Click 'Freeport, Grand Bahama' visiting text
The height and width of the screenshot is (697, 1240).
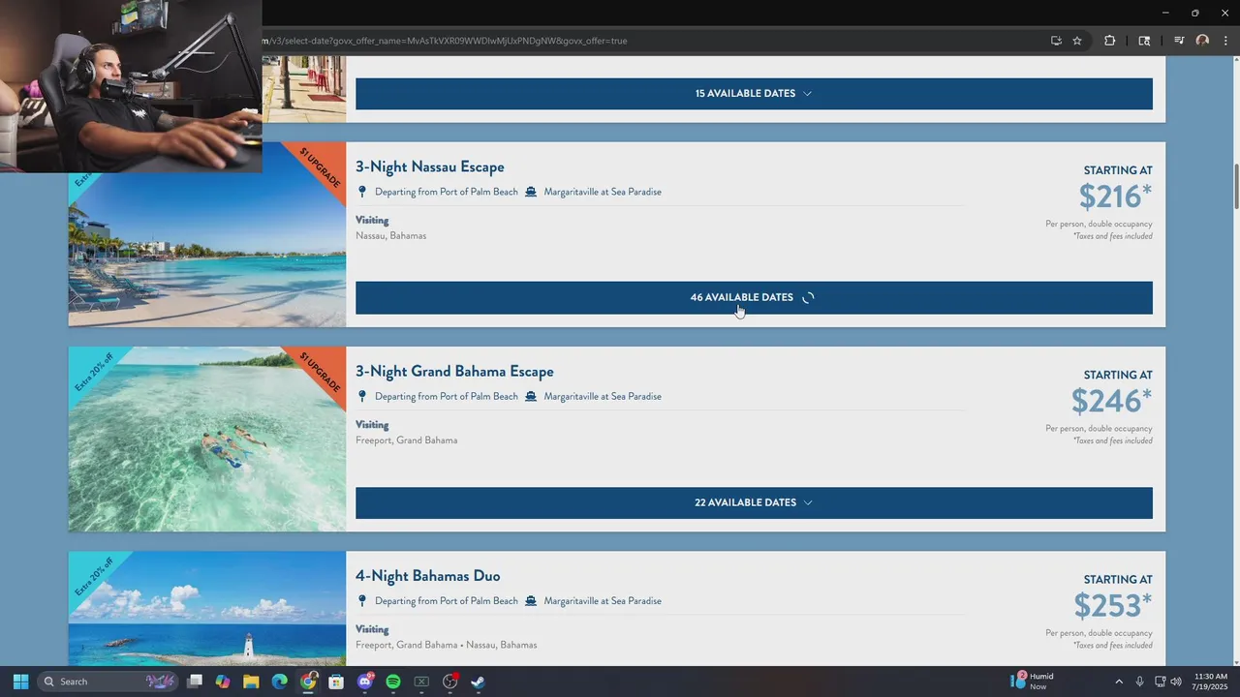(x=406, y=440)
